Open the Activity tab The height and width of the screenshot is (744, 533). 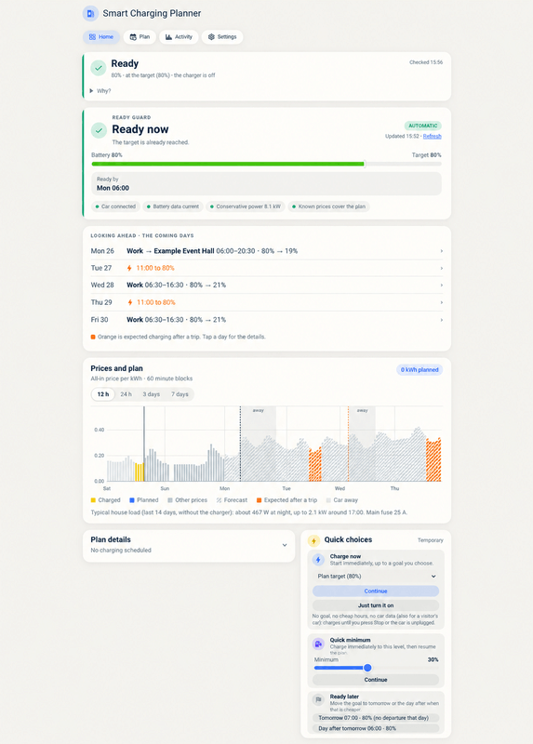179,37
